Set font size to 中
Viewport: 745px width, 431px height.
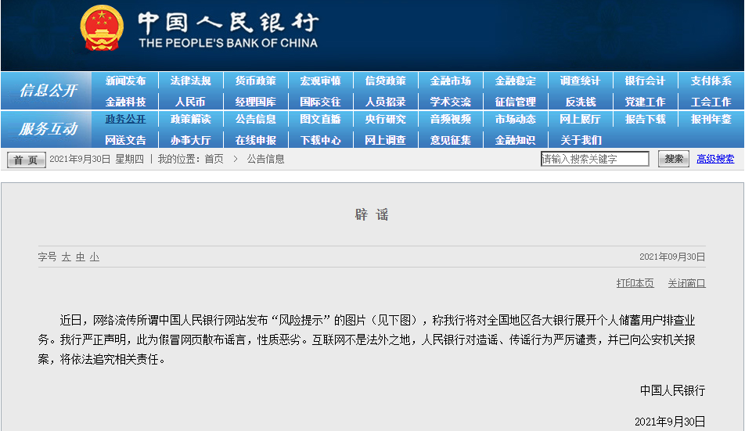tap(81, 257)
